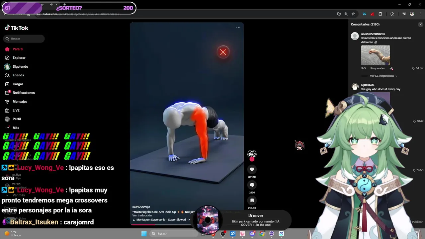Focus the TikTok Buscar search field

click(24, 39)
